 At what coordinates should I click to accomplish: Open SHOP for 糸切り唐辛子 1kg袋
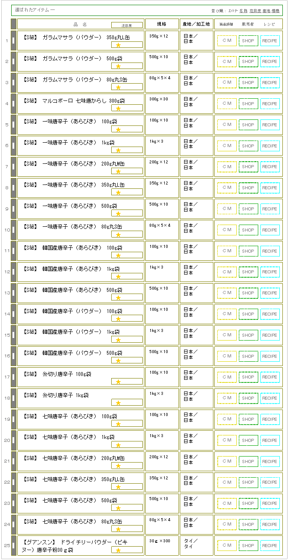coord(248,398)
